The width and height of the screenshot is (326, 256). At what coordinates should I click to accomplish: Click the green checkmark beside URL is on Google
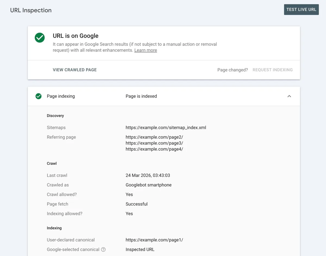40,38
